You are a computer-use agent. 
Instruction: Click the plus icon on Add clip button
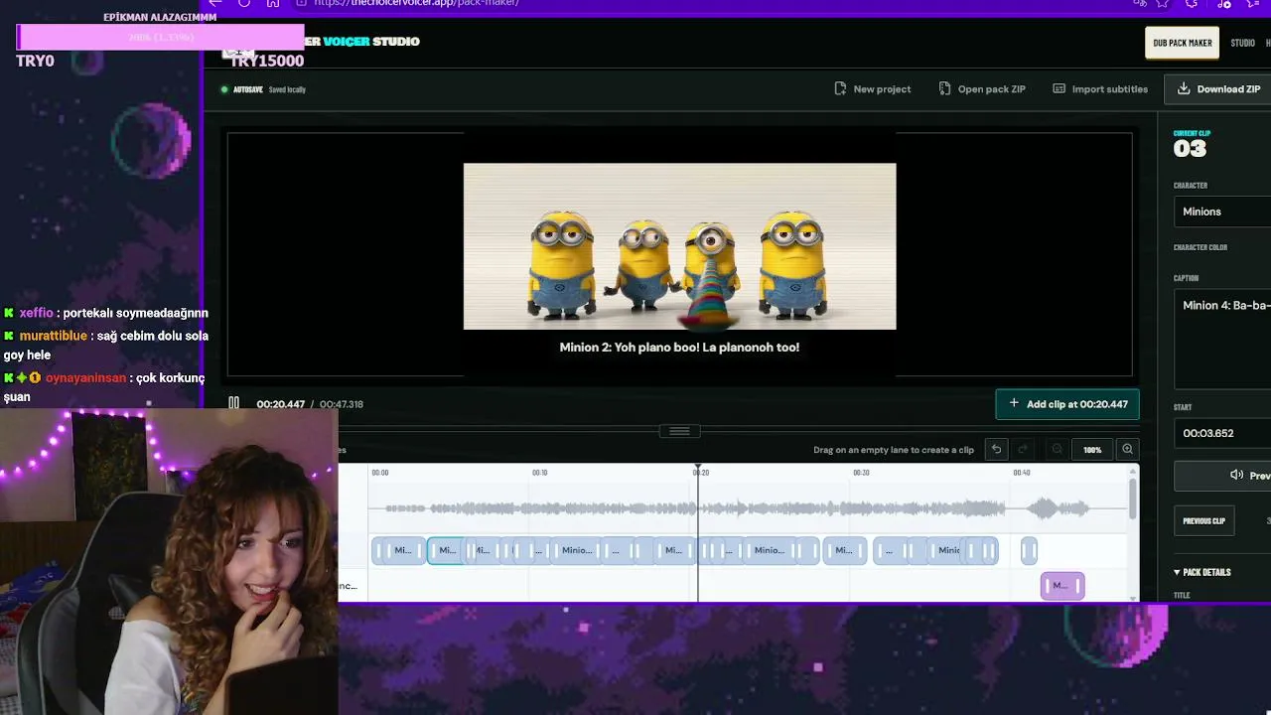1014,404
